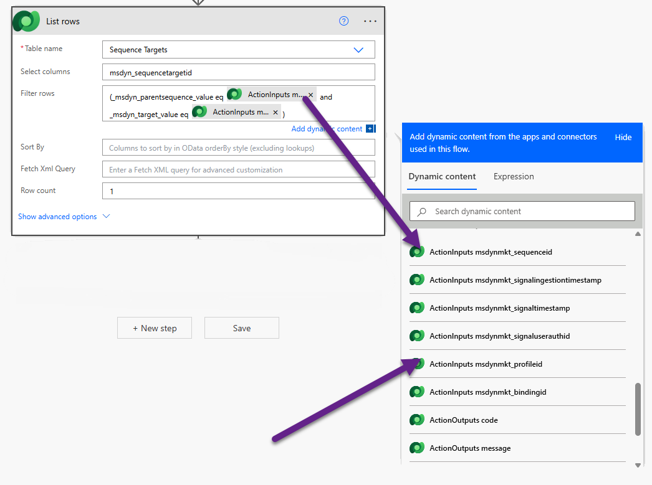This screenshot has width=652, height=485.
Task: Switch to the Dynamic content tab
Action: tap(442, 177)
